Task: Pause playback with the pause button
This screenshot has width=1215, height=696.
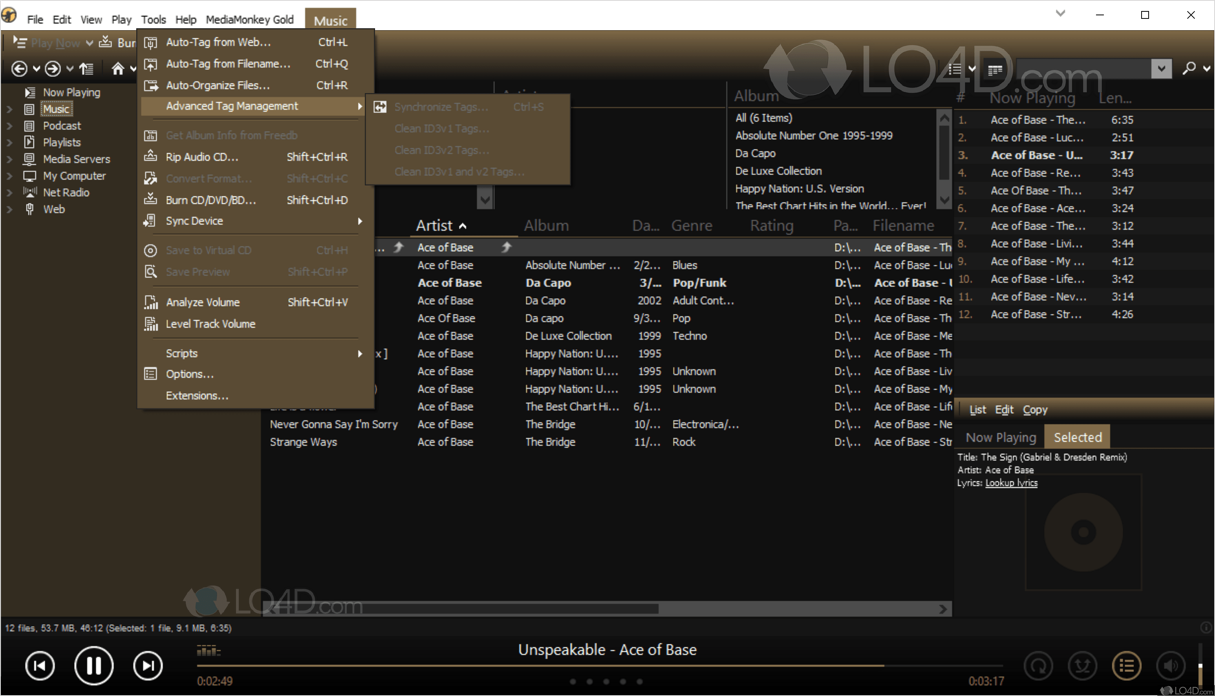Action: 93,665
